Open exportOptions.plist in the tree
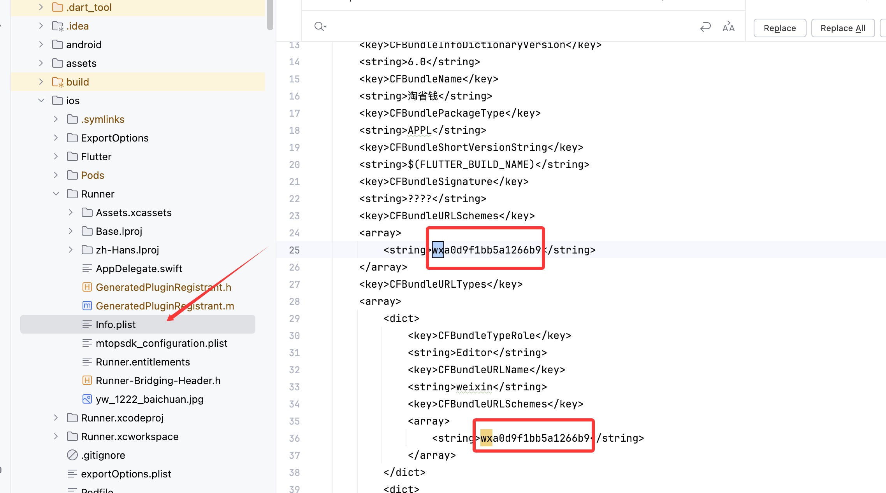This screenshot has width=886, height=493. [x=126, y=474]
